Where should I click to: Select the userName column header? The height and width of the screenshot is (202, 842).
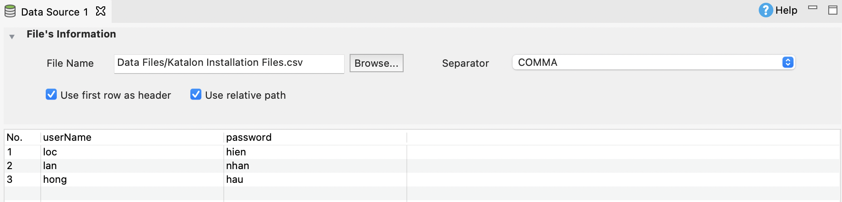67,137
